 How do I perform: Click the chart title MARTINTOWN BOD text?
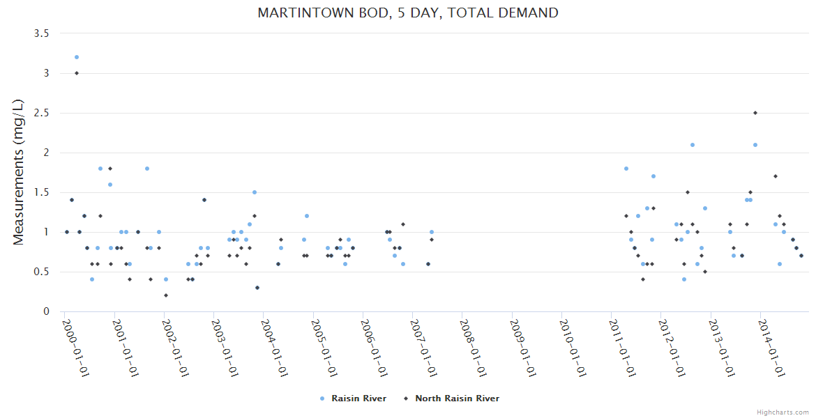[x=408, y=13]
